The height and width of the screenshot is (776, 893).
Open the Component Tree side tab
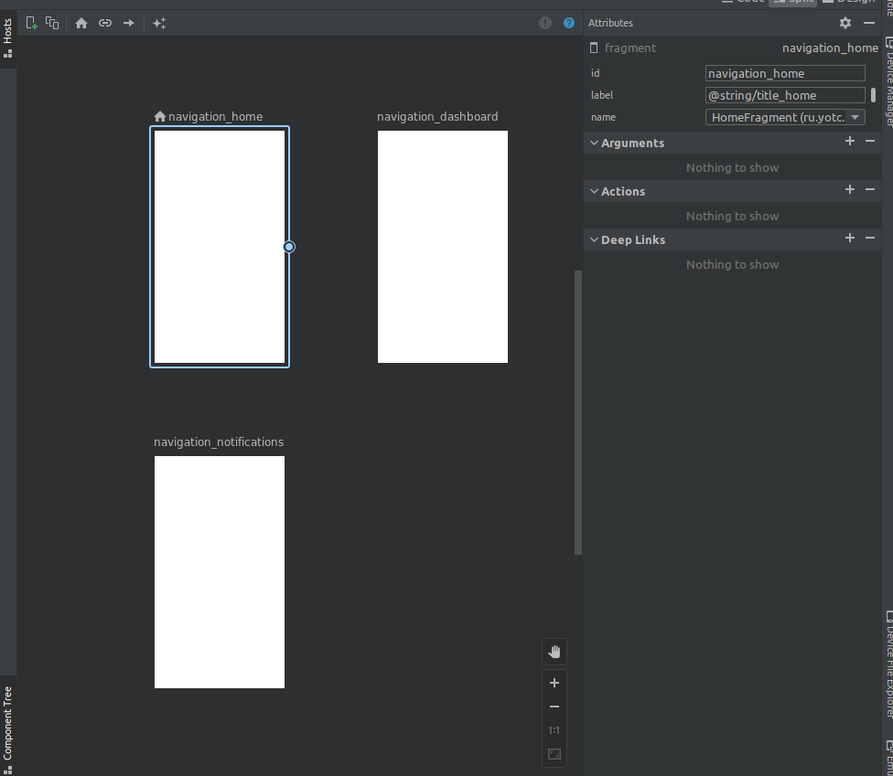tap(7, 722)
